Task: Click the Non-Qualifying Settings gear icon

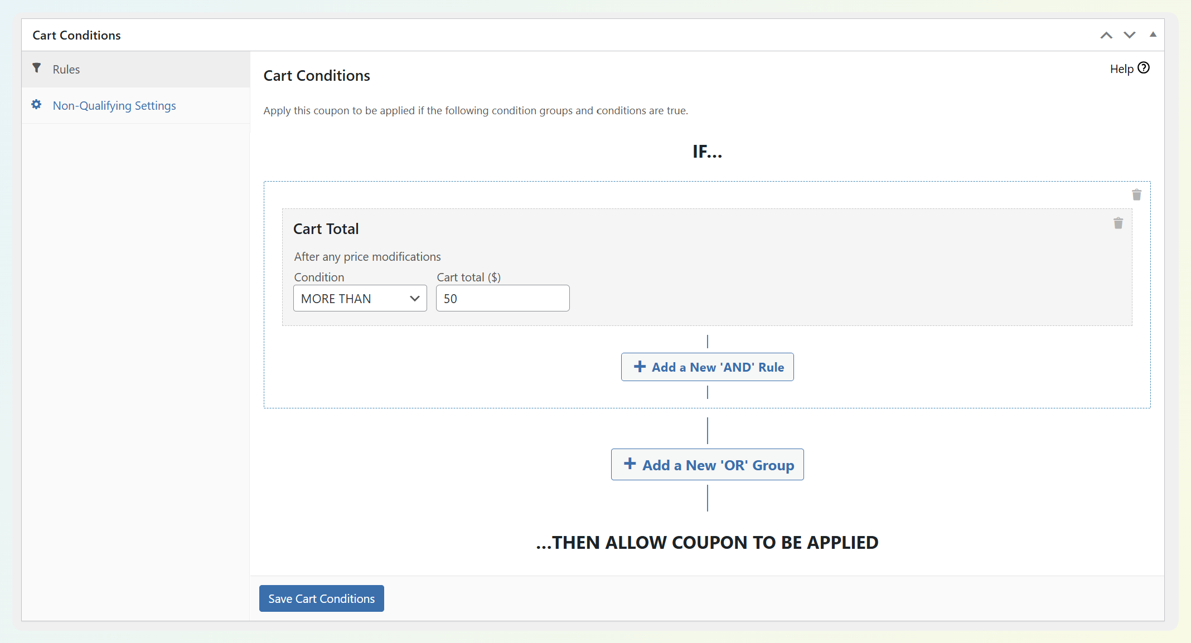Action: click(36, 105)
